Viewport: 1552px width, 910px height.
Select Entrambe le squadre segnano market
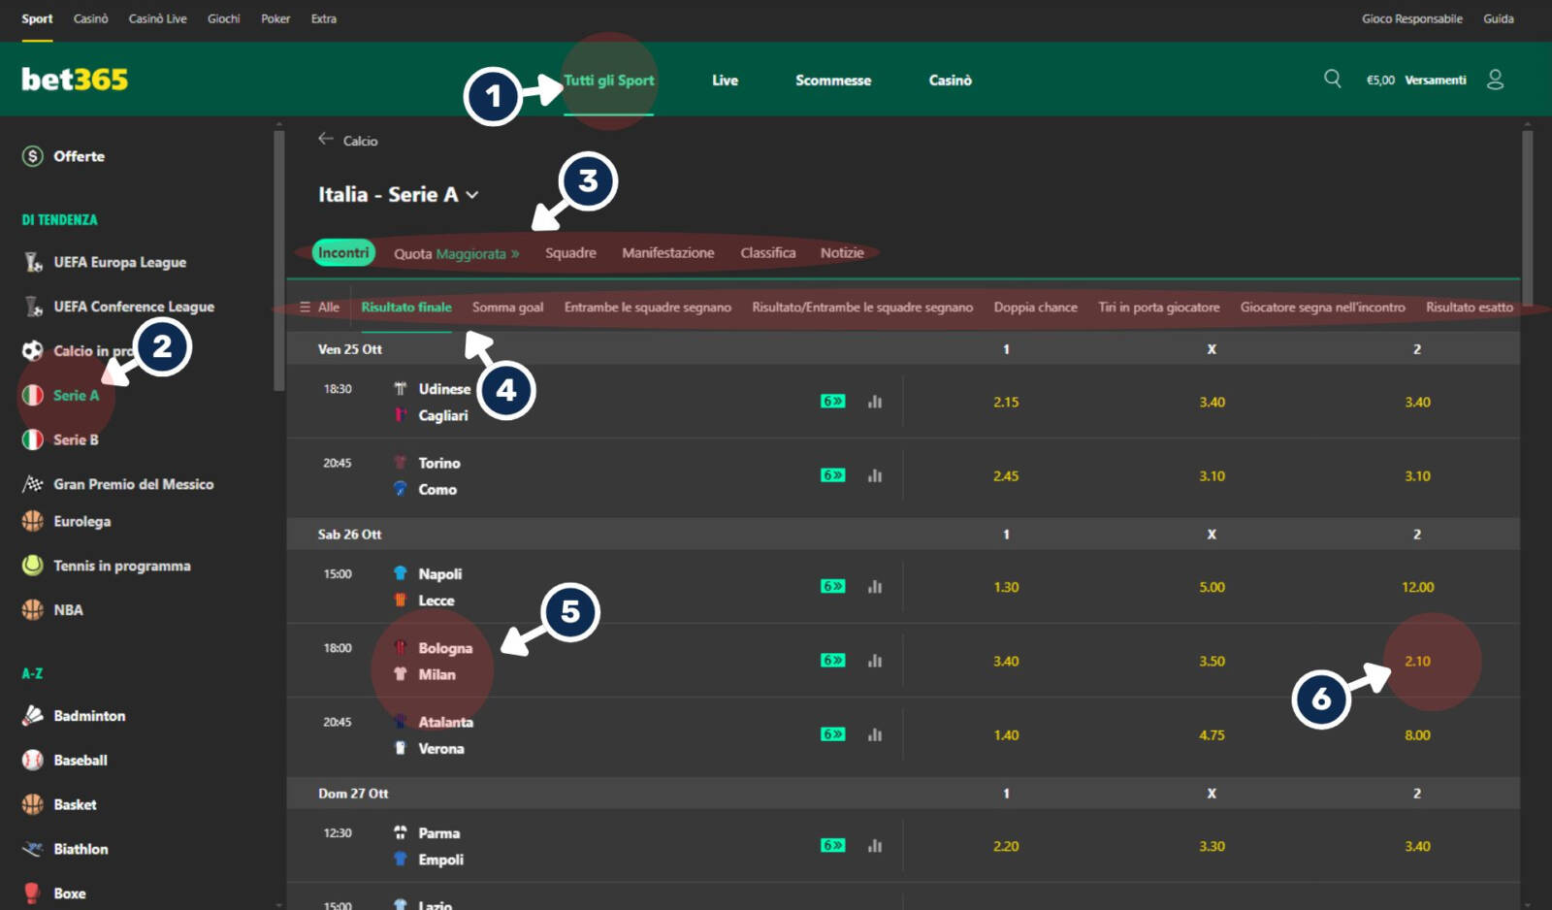click(648, 308)
